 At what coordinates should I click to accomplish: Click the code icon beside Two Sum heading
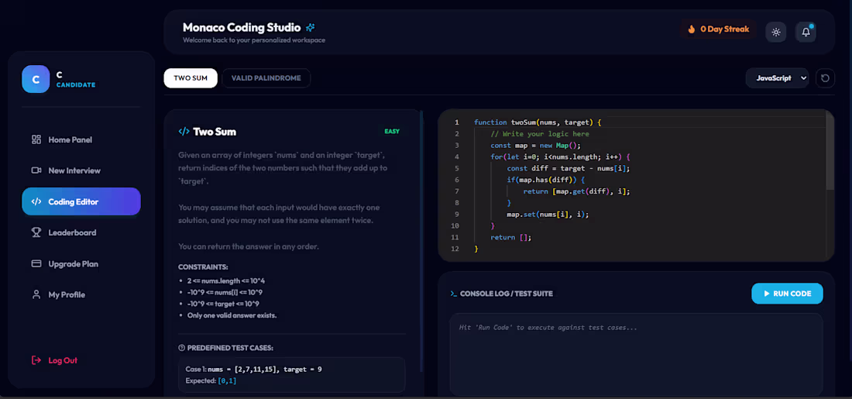click(x=184, y=132)
